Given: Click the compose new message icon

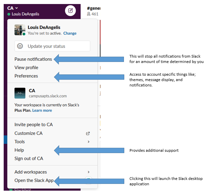Looking at the screenshot, I should [x=70, y=11].
